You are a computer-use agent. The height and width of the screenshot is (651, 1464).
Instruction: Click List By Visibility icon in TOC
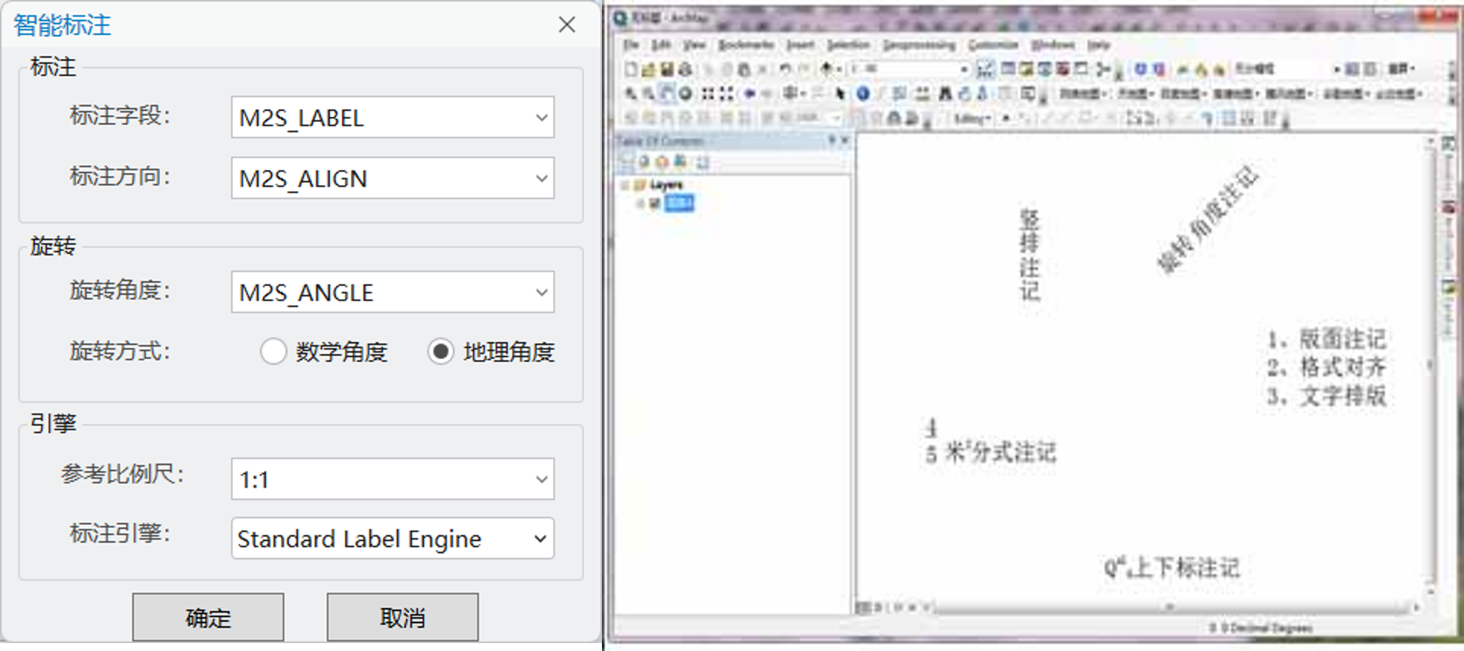point(662,162)
